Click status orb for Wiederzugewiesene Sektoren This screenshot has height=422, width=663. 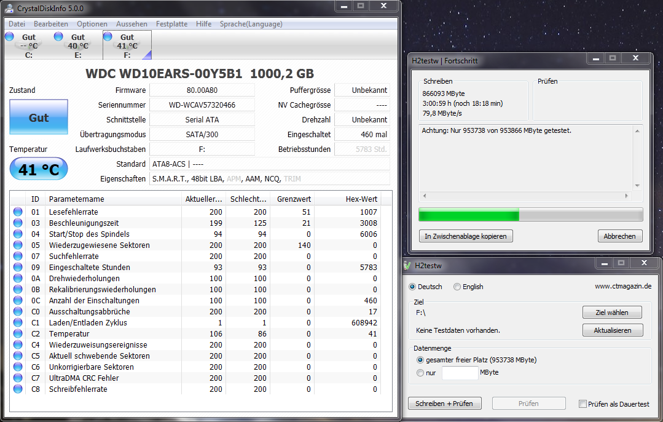click(x=18, y=245)
